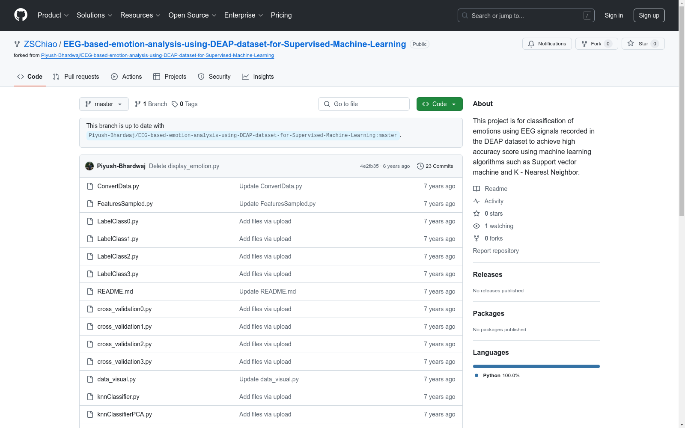Click the branch icon beside 1 Branch
The height and width of the screenshot is (428, 685).
point(138,104)
